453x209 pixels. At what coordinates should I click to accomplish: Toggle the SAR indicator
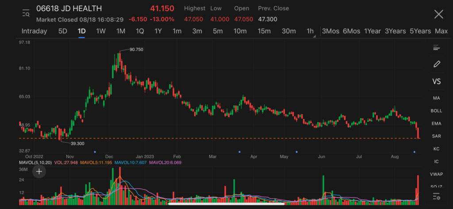pyautogui.click(x=436, y=136)
